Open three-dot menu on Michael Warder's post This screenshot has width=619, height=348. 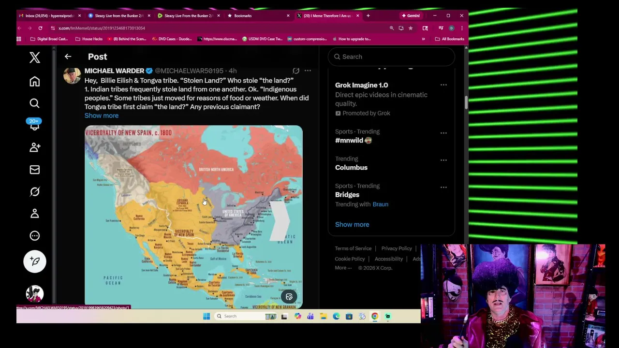308,71
